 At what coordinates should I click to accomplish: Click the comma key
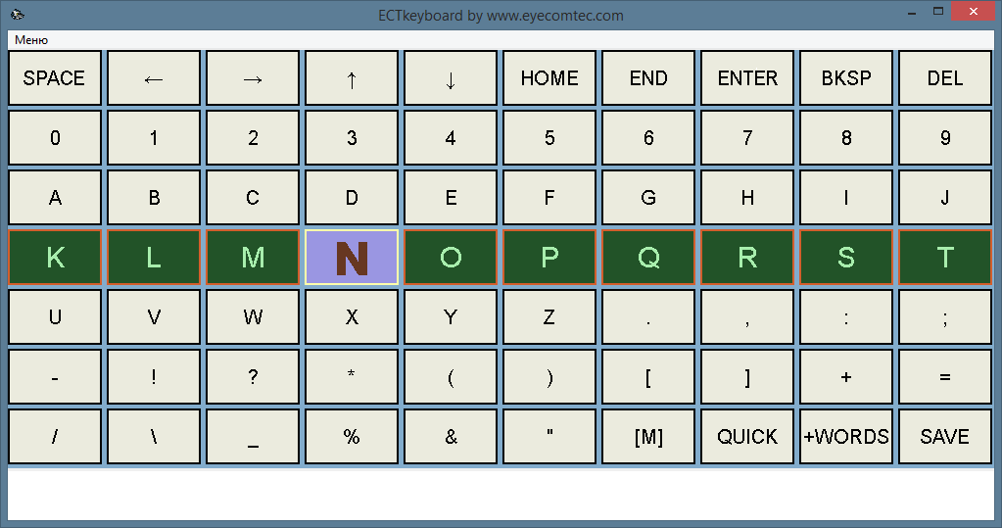pyautogui.click(x=747, y=317)
